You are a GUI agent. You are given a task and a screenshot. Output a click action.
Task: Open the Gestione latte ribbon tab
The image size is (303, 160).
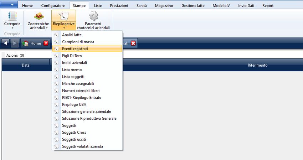[193, 6]
